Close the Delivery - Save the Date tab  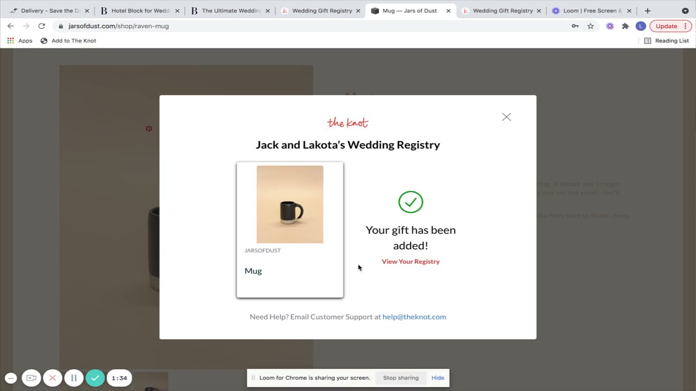86,11
